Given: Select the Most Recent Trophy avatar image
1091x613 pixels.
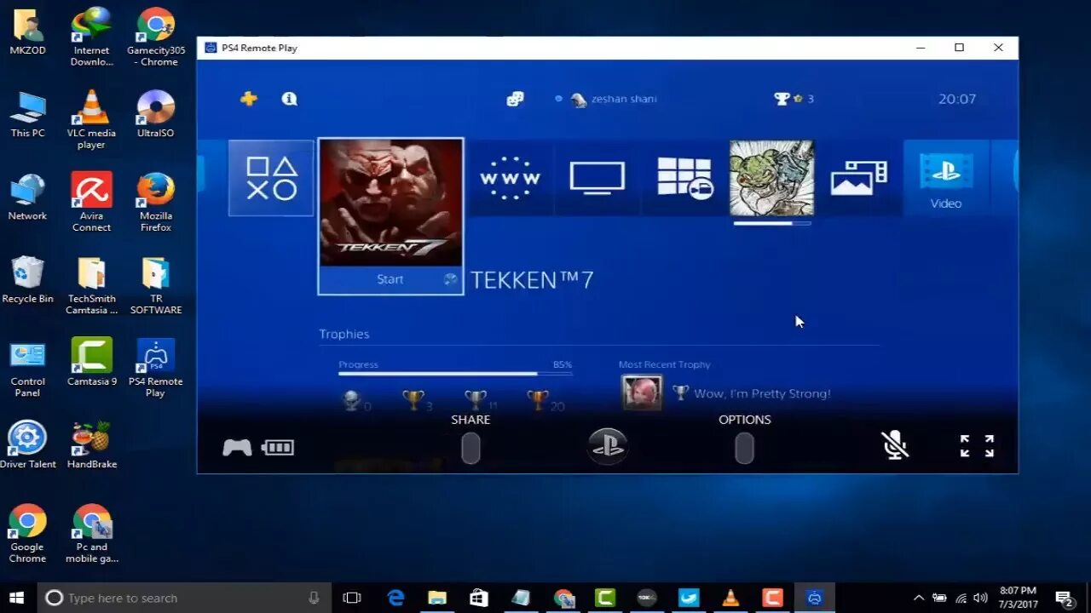Looking at the screenshot, I should [642, 392].
